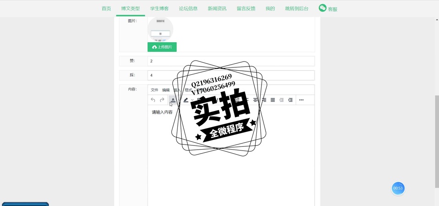This screenshot has width=439, height=206.
Task: Open the 论坛信息 nav tab
Action: pyautogui.click(x=188, y=8)
